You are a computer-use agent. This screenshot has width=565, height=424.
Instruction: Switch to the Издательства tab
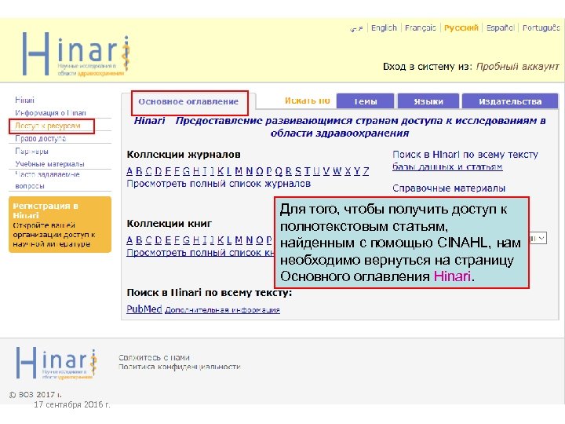(x=510, y=101)
